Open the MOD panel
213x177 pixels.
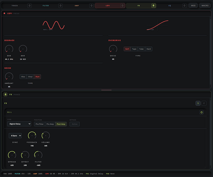pos(193,6)
